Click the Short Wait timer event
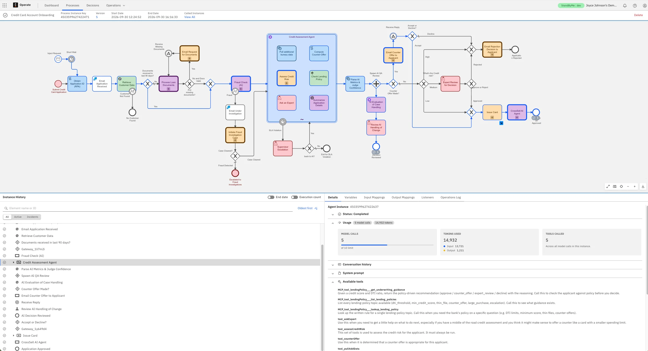 pos(72,59)
